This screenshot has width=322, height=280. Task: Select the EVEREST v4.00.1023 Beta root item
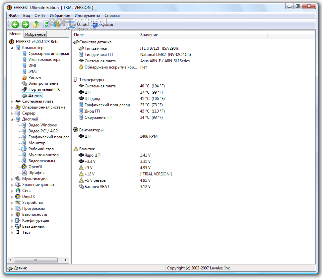(37, 42)
